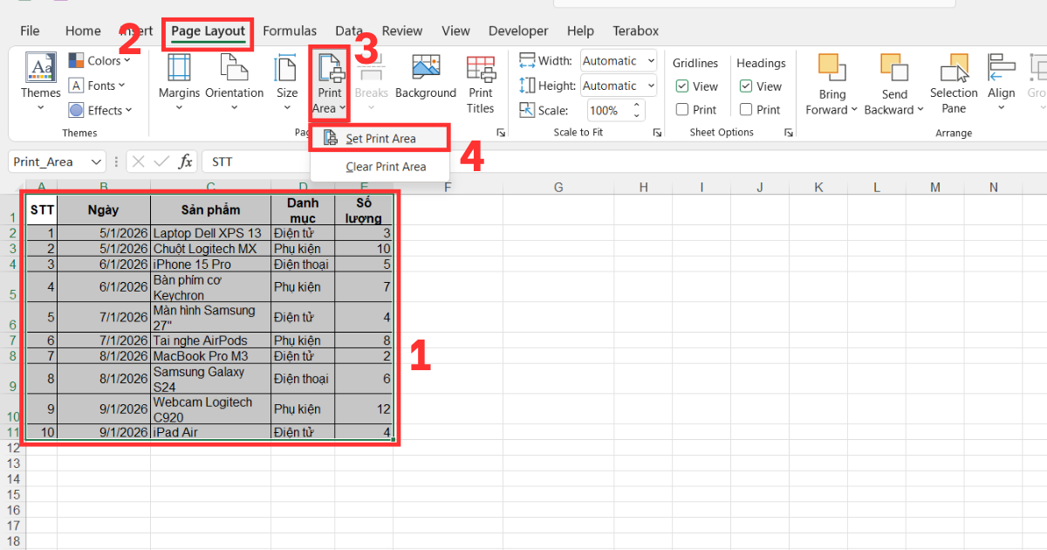Click the Insert Function fx icon

point(186,162)
